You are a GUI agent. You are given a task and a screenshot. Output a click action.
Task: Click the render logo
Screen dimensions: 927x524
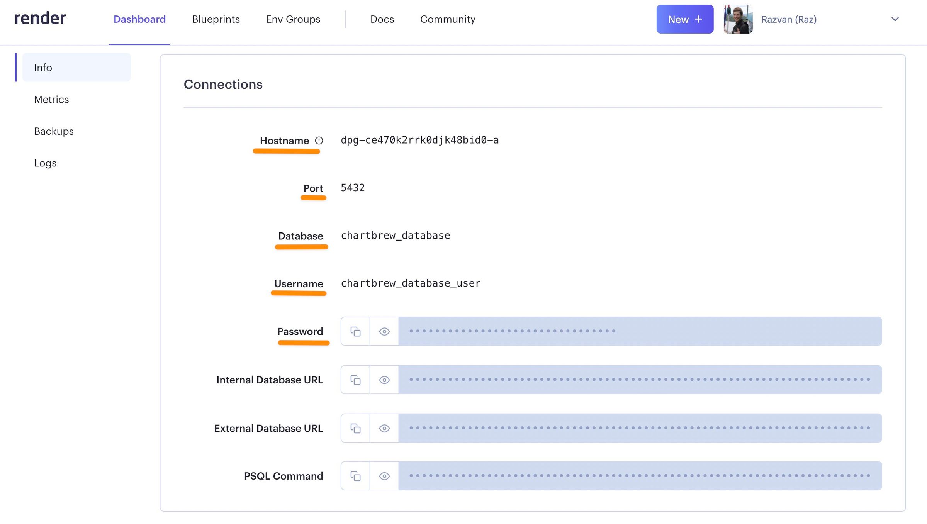(40, 18)
